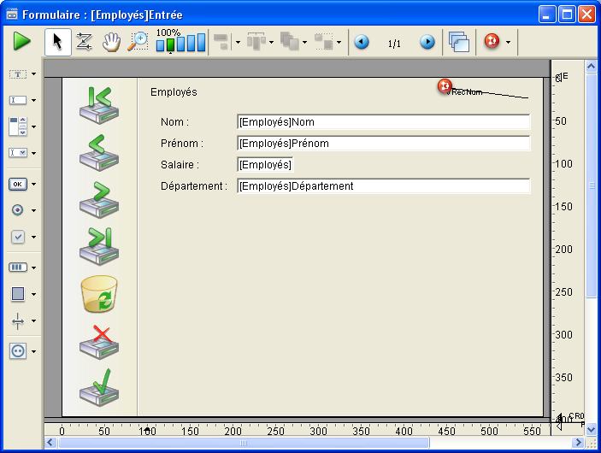Click the First Record button on form
This screenshot has width=601, height=453.
click(x=98, y=103)
